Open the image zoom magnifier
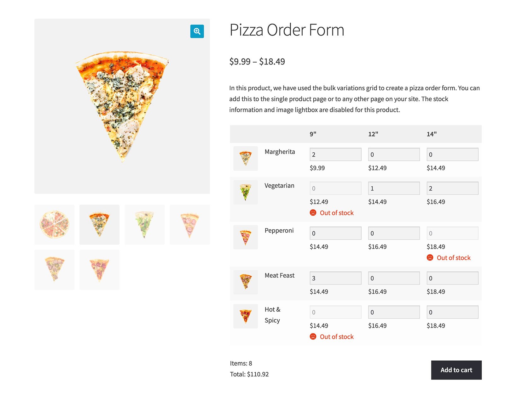This screenshot has height=394, width=517. (x=197, y=31)
